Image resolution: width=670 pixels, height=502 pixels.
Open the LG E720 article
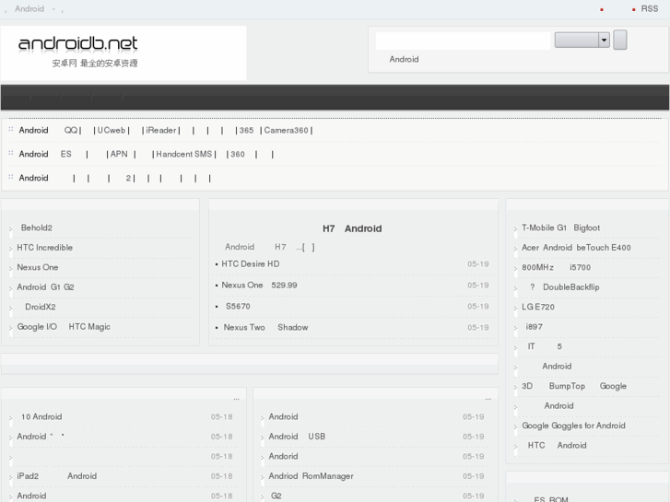click(538, 307)
